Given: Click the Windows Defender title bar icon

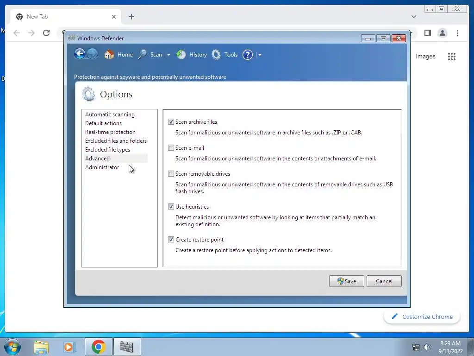Looking at the screenshot, I should coord(71,38).
